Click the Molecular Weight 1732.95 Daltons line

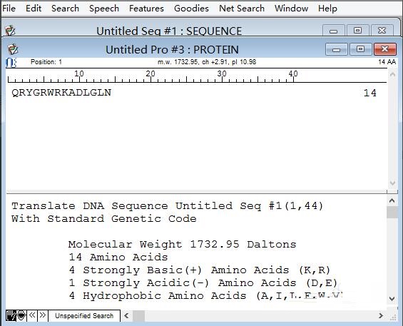coord(182,244)
